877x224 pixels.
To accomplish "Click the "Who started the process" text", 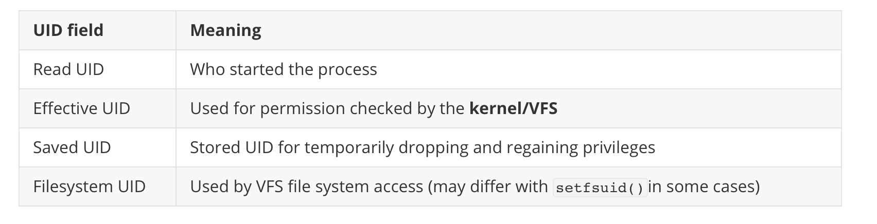I will coord(283,69).
